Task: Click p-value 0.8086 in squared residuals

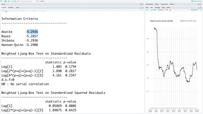Action: (71, 106)
